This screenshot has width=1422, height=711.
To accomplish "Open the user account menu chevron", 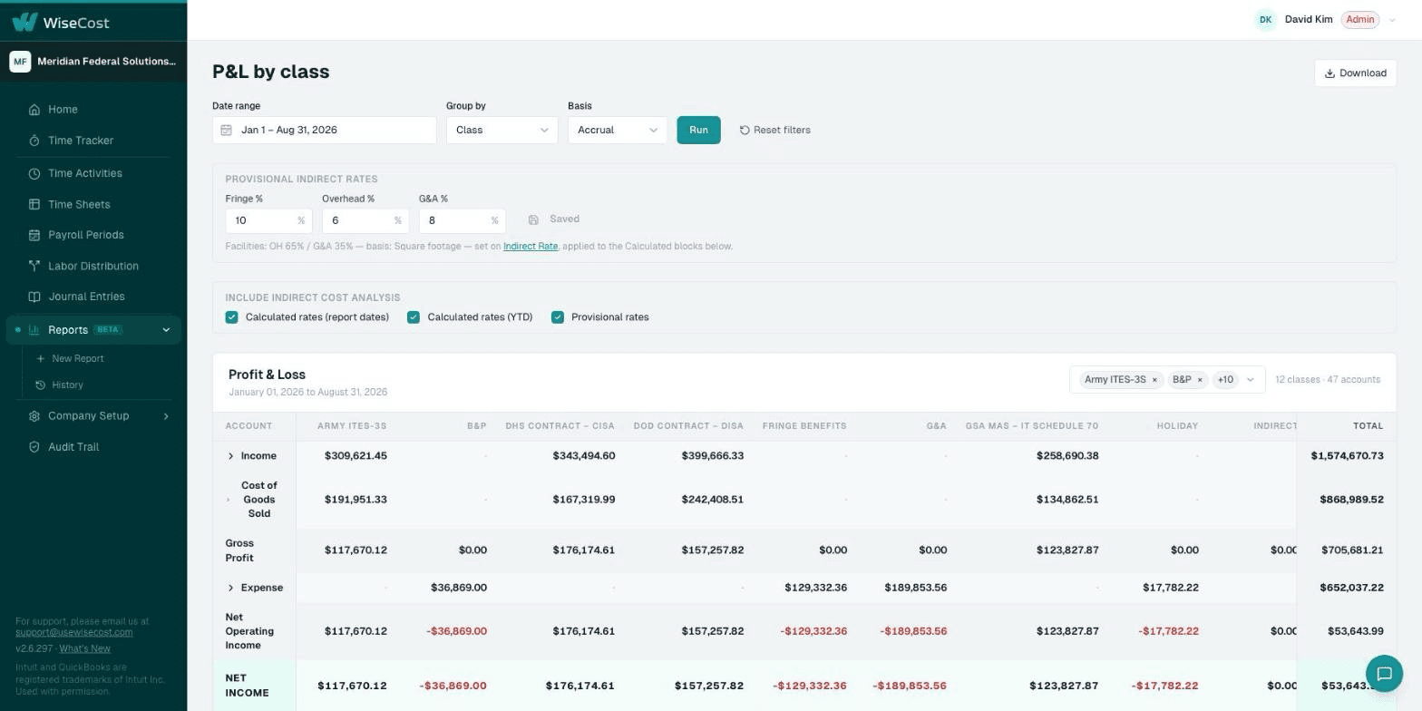I will click(1392, 20).
